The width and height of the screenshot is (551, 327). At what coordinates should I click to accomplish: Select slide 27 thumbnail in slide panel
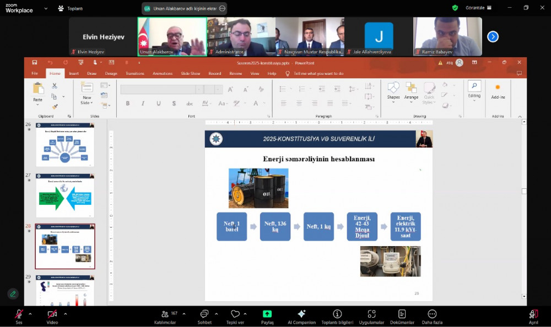65,196
